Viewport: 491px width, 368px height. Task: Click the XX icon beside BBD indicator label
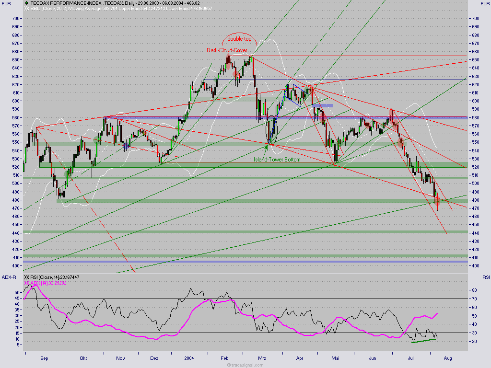(x=26, y=8)
